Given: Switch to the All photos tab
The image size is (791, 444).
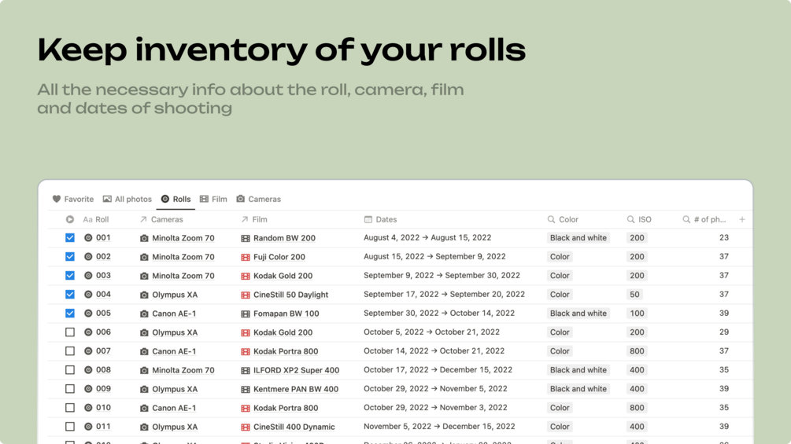Looking at the screenshot, I should [128, 200].
